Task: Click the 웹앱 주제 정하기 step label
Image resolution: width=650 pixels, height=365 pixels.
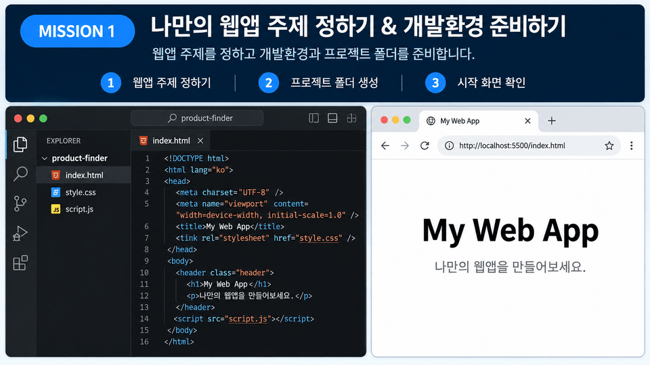Action: (x=171, y=82)
